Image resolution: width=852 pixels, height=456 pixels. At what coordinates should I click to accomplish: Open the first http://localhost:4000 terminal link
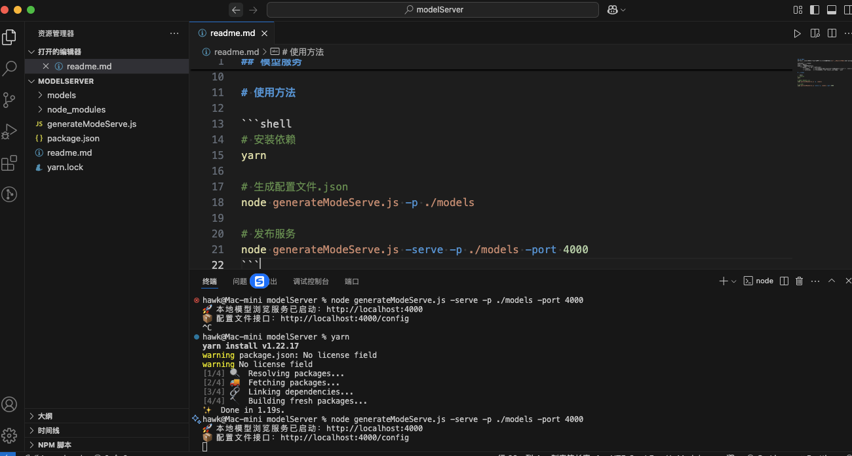[374, 309]
